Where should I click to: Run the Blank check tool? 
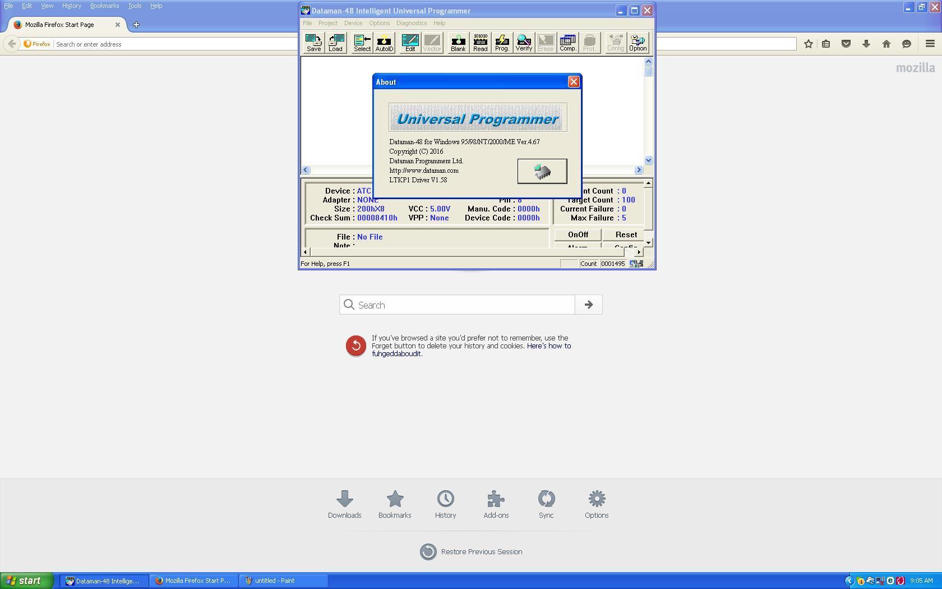458,43
